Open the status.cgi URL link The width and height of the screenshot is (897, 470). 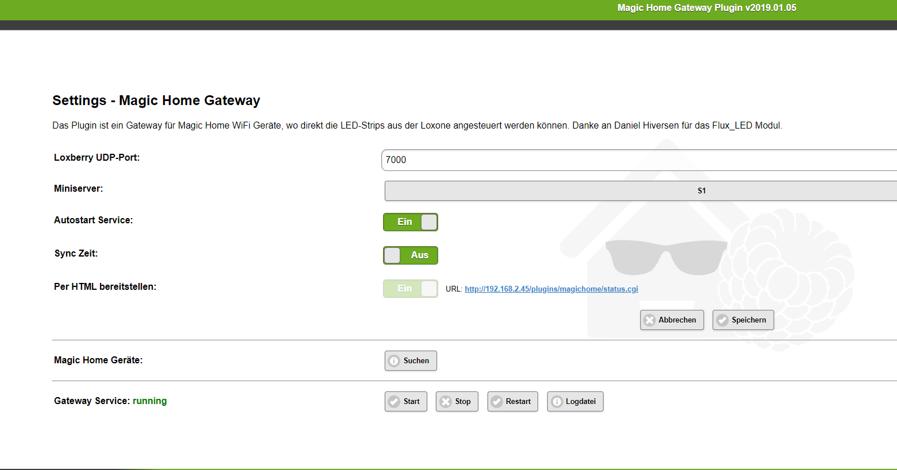(x=551, y=289)
